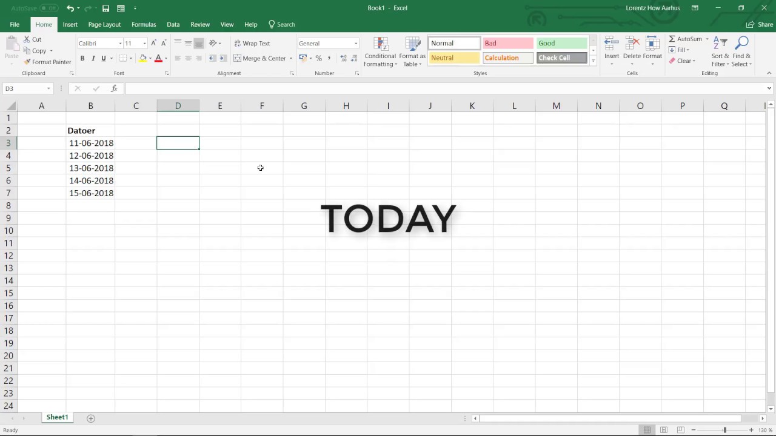
Task: Open the Format cells menu
Action: tap(652, 51)
